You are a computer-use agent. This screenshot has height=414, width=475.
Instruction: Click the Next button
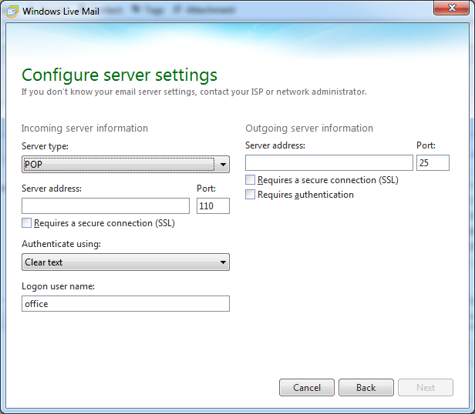pos(426,388)
